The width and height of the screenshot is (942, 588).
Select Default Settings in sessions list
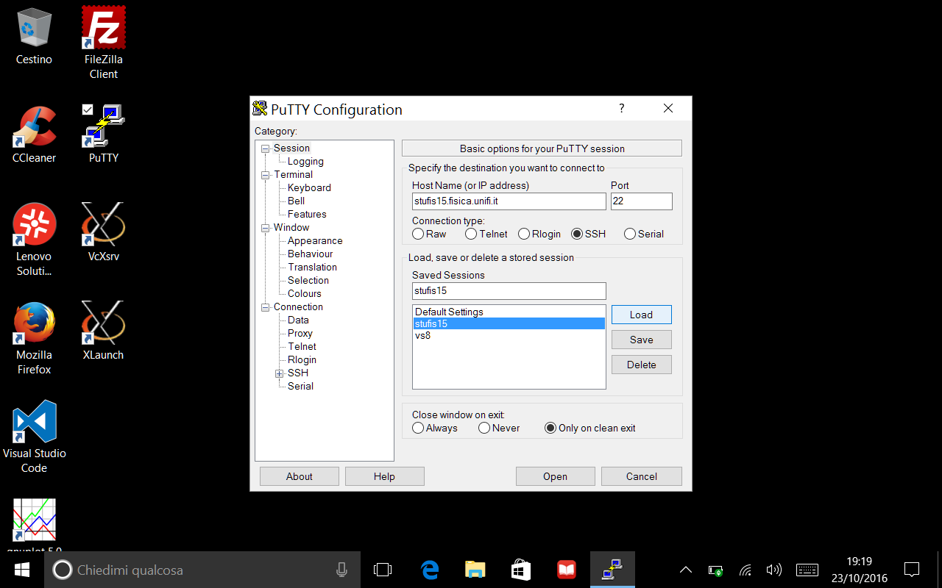click(x=509, y=312)
